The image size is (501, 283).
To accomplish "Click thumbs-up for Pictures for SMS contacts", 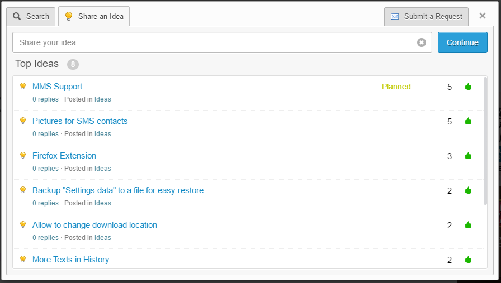I will click(x=468, y=121).
